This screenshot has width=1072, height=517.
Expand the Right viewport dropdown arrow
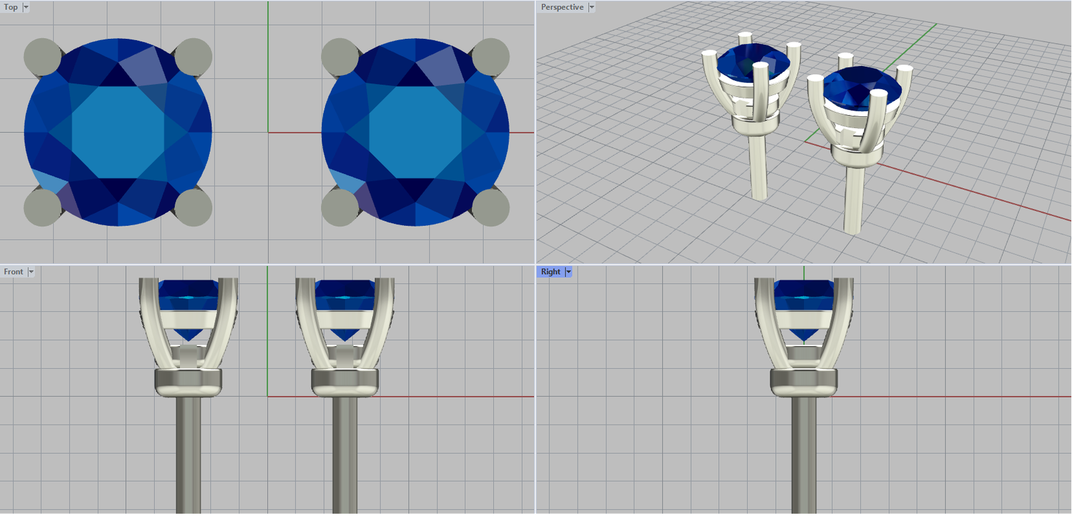[x=569, y=272]
